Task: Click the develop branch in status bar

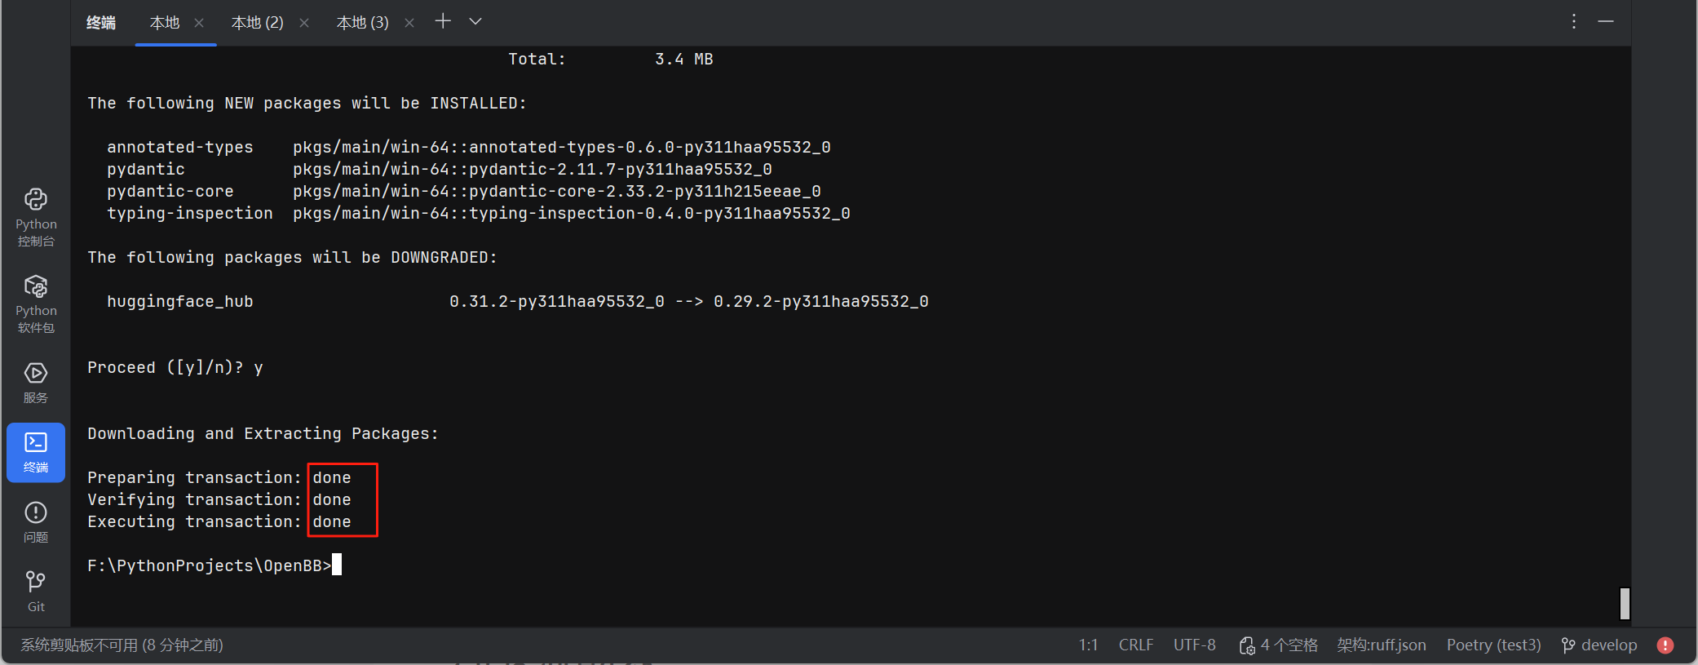Action: (1599, 645)
